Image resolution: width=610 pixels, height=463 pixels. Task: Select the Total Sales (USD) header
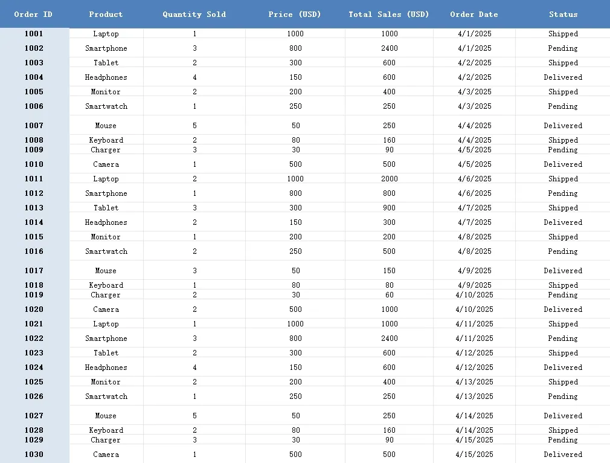(389, 14)
